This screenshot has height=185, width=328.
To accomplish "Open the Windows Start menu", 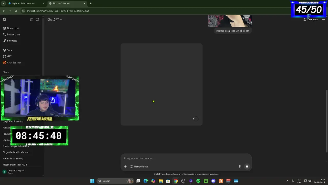I will 92,181.
